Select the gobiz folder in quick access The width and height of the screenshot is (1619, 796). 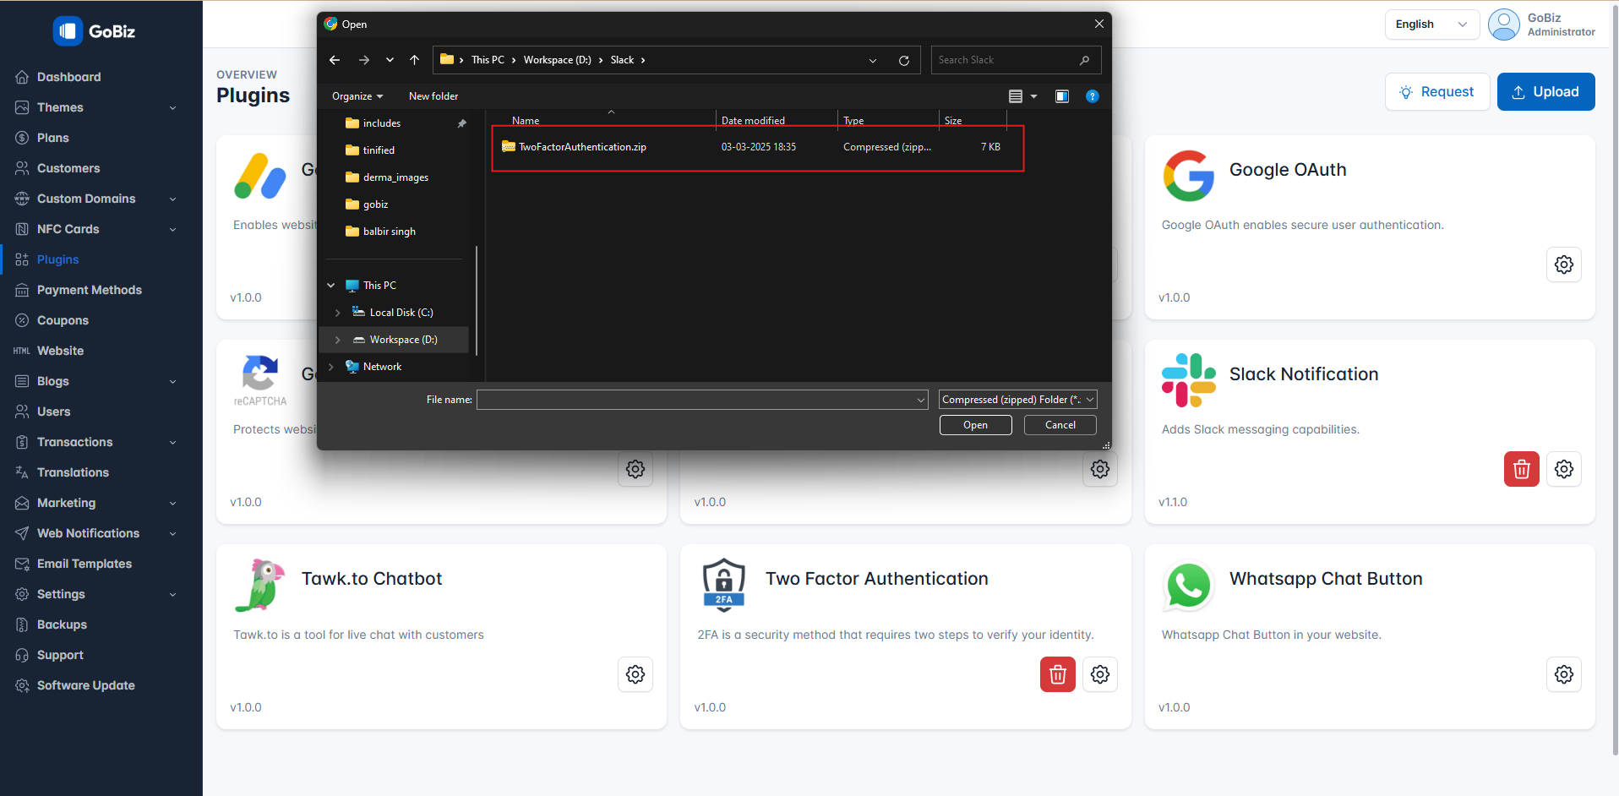pos(375,204)
